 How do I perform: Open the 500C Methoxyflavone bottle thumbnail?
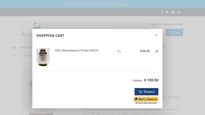point(43,57)
